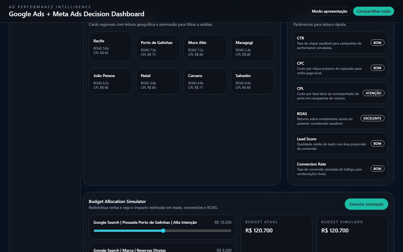Click the "Redistribua verba" simulator description

tap(153, 208)
